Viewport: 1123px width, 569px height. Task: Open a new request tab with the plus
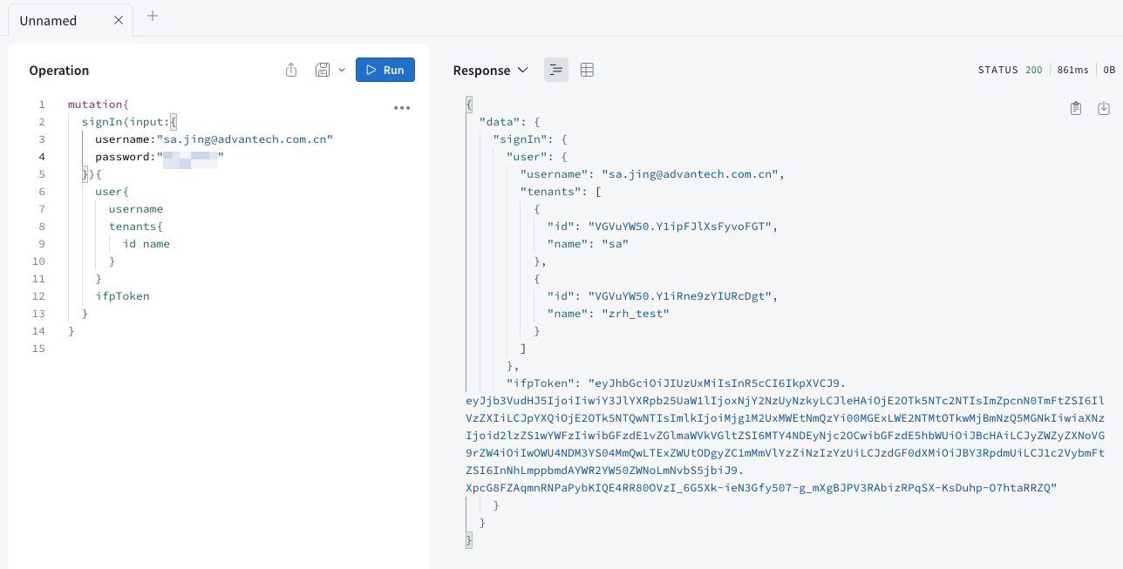pyautogui.click(x=152, y=16)
